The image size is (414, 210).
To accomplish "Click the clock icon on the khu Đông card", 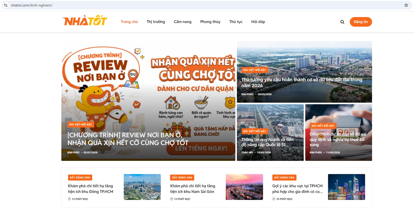I will coord(69,199).
